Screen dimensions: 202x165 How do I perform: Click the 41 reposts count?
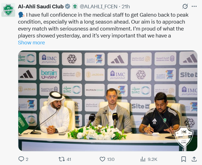[x=69, y=159]
